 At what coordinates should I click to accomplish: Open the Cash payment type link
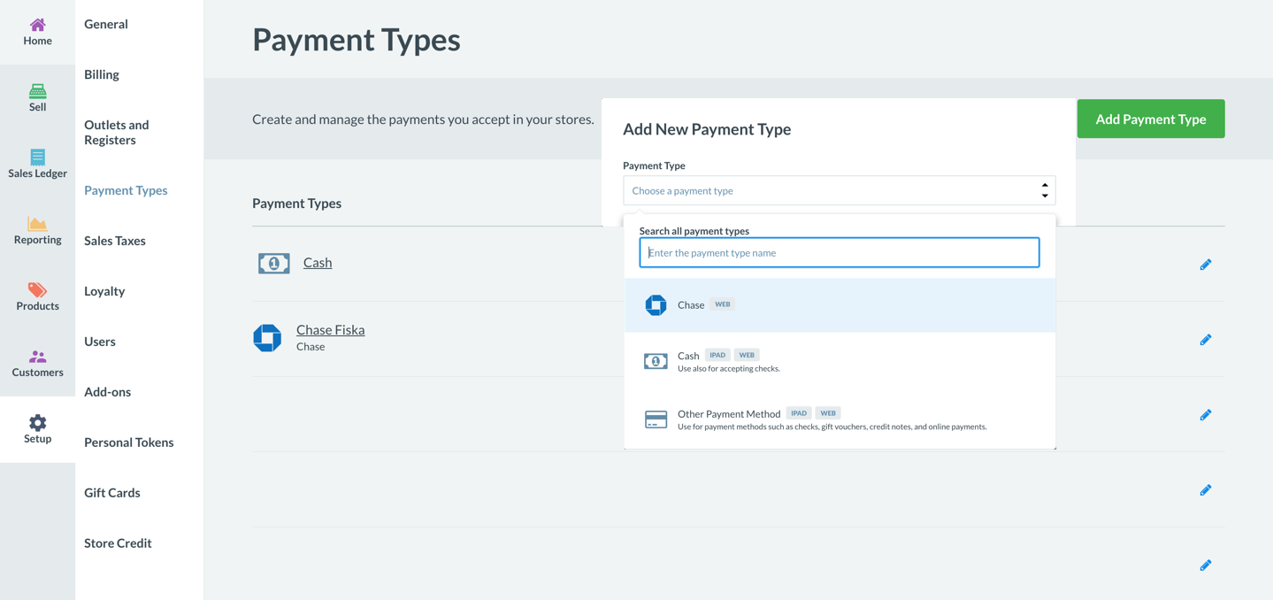[x=318, y=262]
